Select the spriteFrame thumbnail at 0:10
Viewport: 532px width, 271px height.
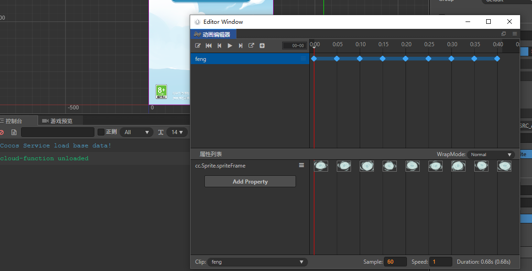click(367, 166)
